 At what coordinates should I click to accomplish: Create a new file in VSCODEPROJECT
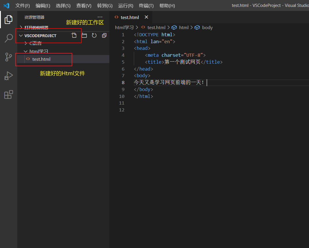point(74,35)
